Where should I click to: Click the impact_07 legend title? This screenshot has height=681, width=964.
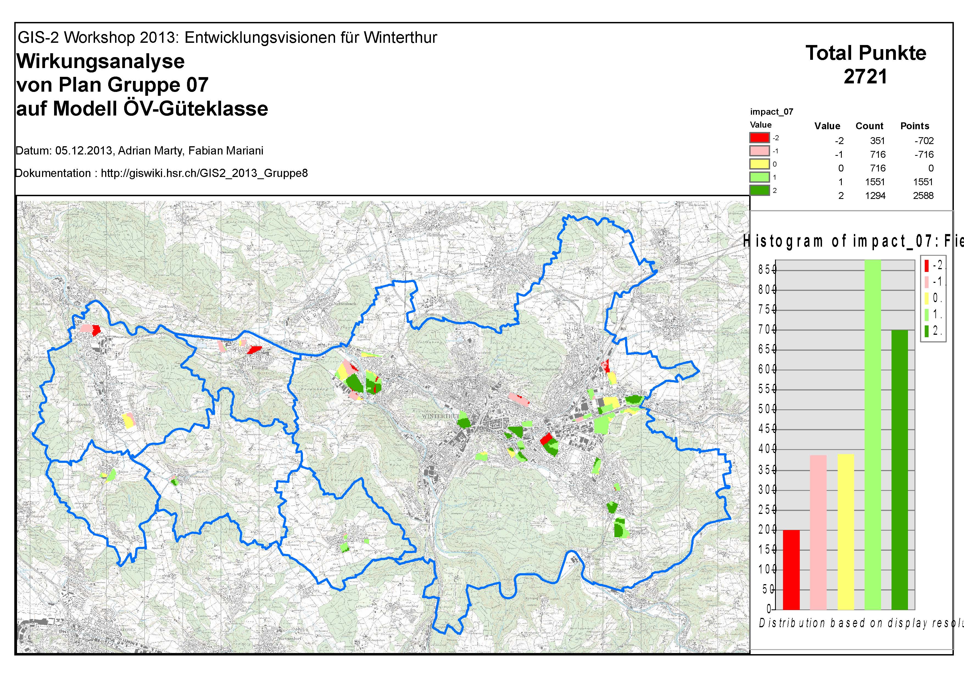[x=772, y=112]
